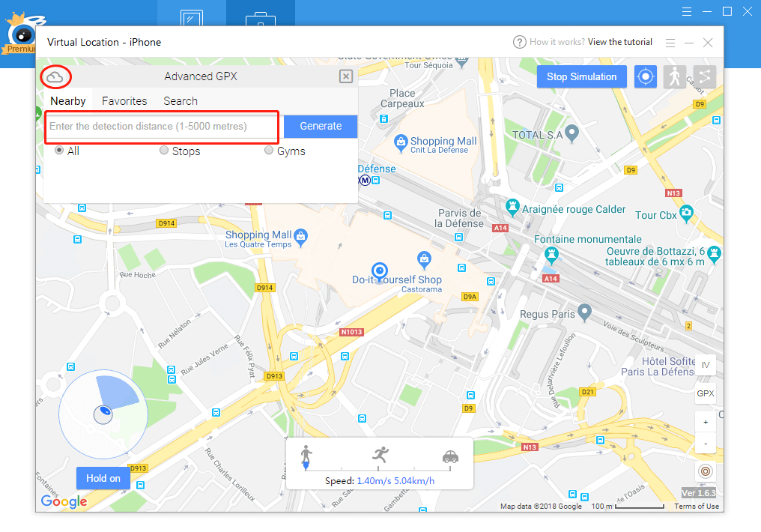Click the detection distance input field
761x532 pixels.
coord(162,127)
